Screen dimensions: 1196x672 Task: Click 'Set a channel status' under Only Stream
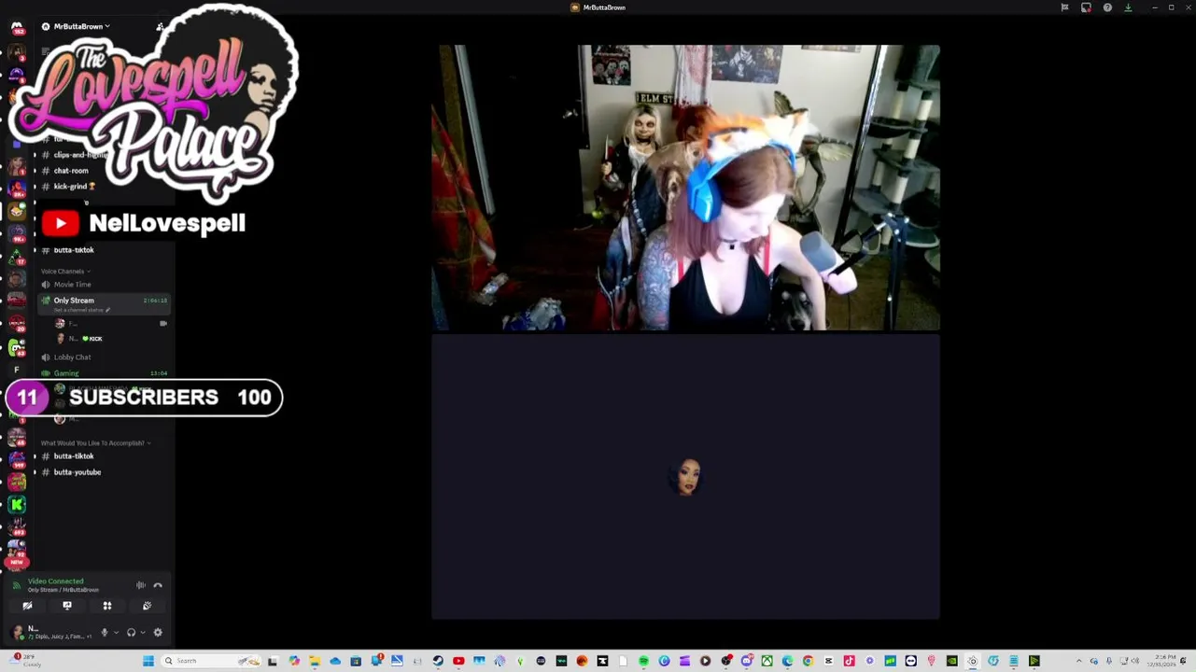pyautogui.click(x=81, y=310)
